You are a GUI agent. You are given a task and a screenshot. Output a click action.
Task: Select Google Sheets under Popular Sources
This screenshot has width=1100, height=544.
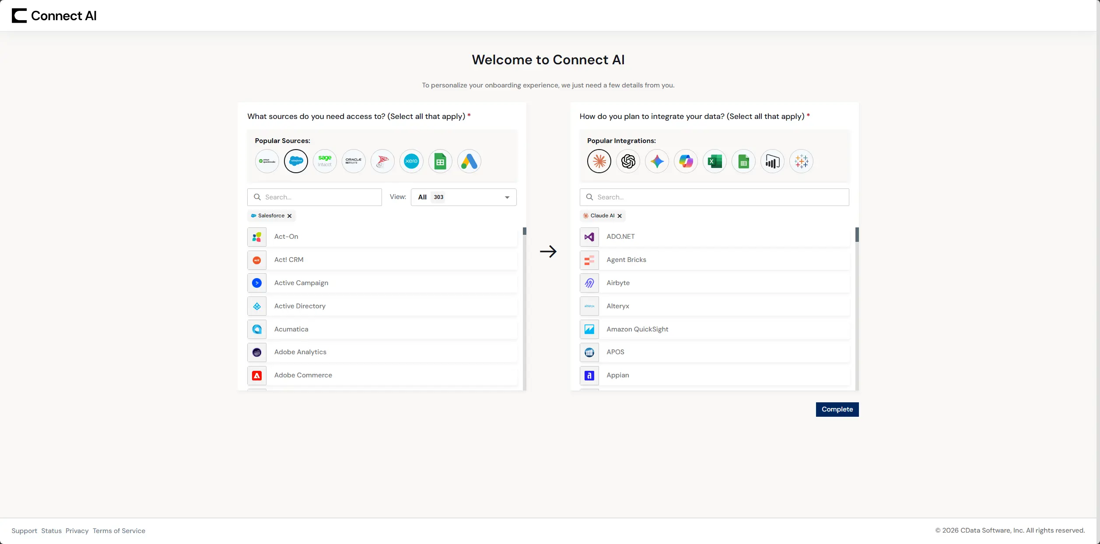pyautogui.click(x=440, y=161)
